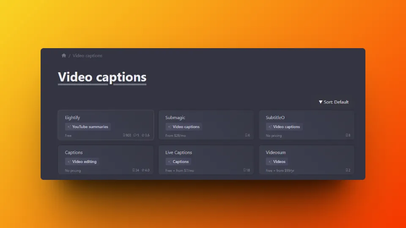Bookmark Videosum using its bookmark icon

347,170
